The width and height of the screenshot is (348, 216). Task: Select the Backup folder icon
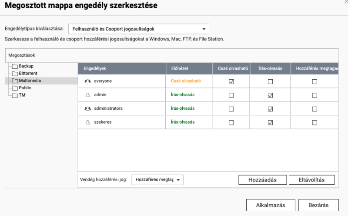coord(15,66)
